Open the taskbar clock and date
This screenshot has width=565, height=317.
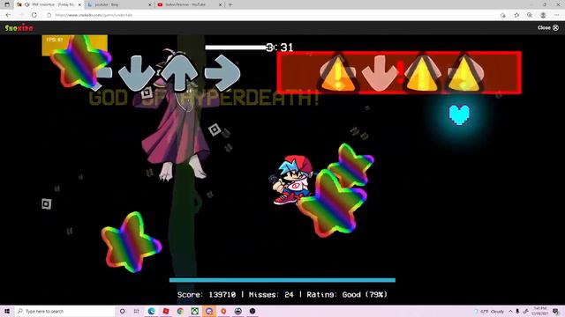pos(539,312)
